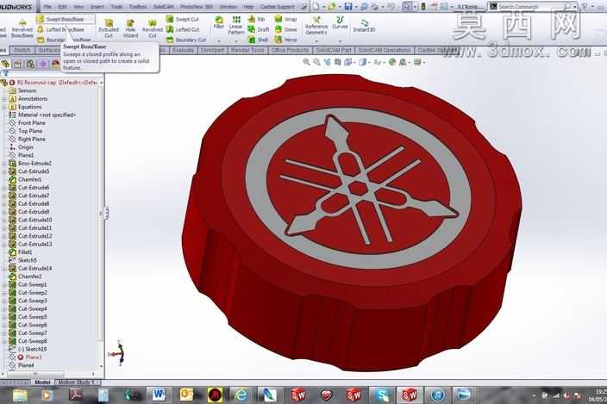Click the Revolved Boss/Base tool

click(x=22, y=29)
